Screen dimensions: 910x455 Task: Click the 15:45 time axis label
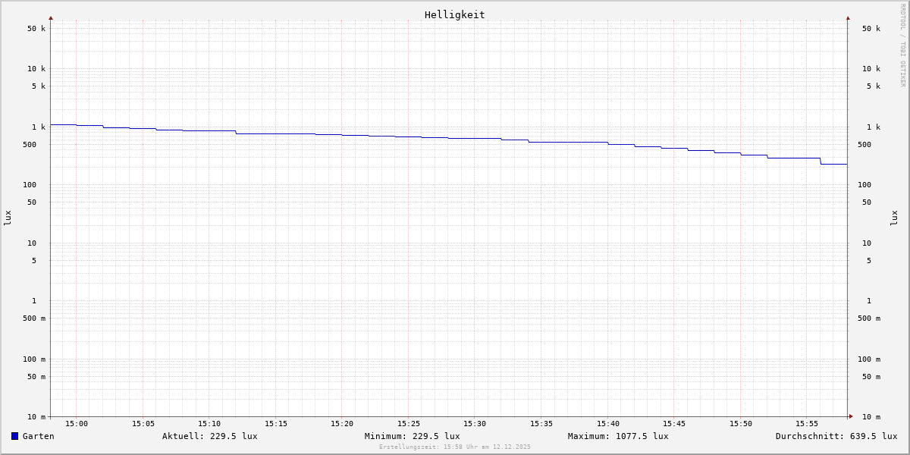674,424
